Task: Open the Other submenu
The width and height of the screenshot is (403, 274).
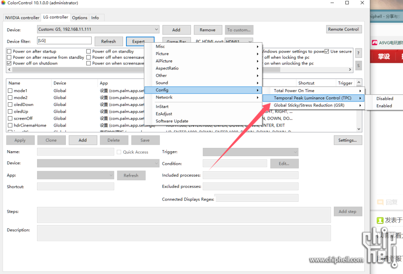Action: pos(203,76)
